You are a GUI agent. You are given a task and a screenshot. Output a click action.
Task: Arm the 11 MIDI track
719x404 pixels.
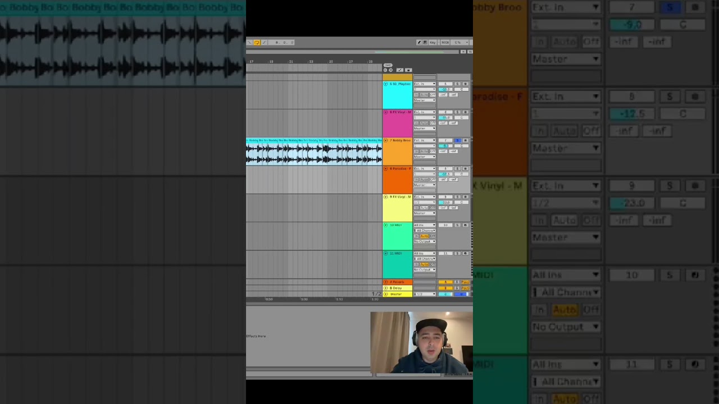tap(466, 253)
